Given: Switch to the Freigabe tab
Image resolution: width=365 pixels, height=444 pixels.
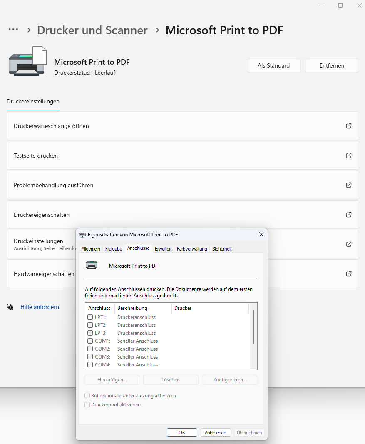Looking at the screenshot, I should 114,248.
